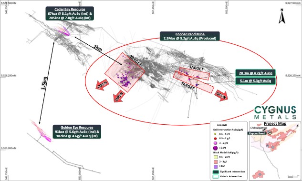Image resolution: width=302 pixels, height=181 pixels.
Task: Click the pink 3 - 5 g/t legend dot
Action: pos(215,143)
